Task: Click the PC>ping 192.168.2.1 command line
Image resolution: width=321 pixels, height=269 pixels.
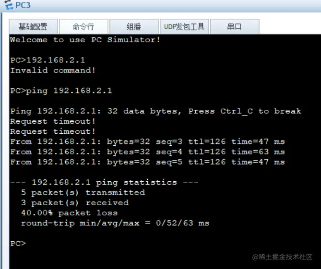Action: [x=61, y=91]
